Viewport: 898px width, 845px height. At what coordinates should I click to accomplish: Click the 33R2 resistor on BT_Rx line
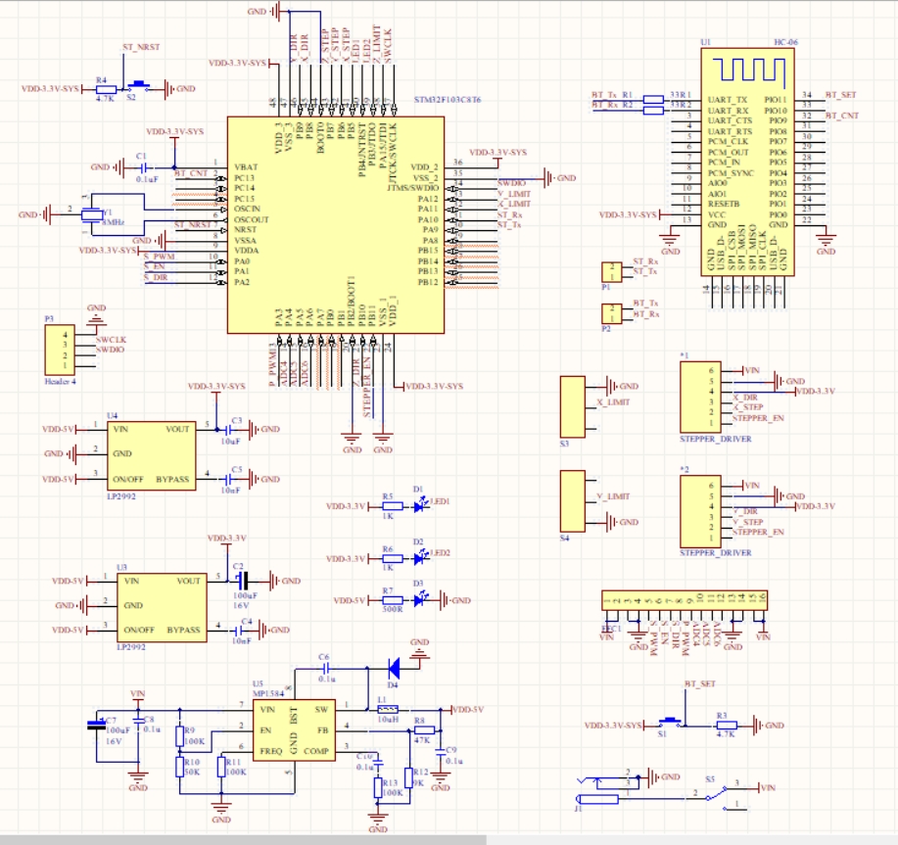[653, 110]
